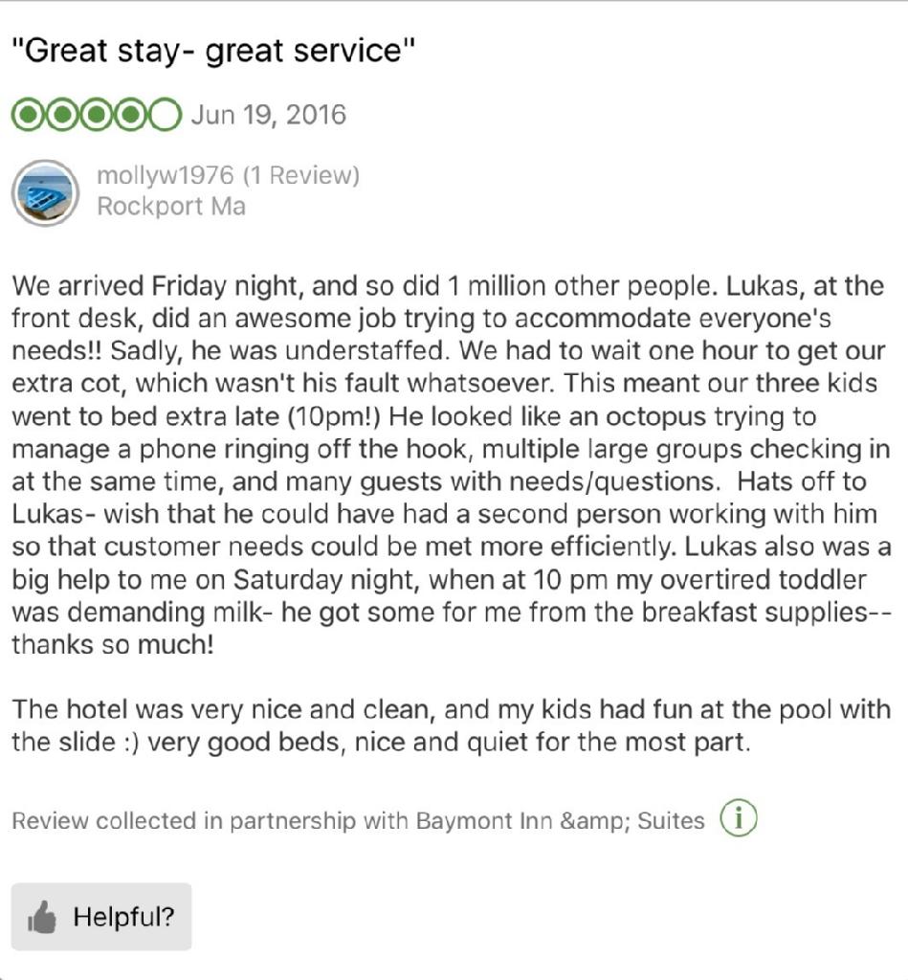Click the empty fifth rating bubble

click(165, 116)
